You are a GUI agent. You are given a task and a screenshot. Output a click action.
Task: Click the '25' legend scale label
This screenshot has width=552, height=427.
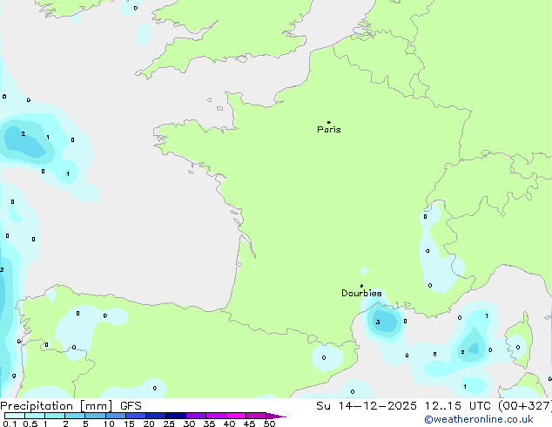[169, 424]
